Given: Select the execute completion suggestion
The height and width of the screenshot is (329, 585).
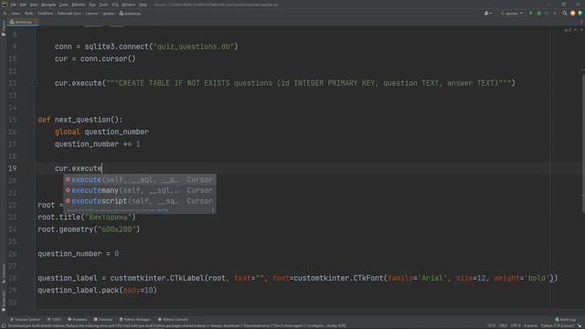Looking at the screenshot, I should coord(140,180).
